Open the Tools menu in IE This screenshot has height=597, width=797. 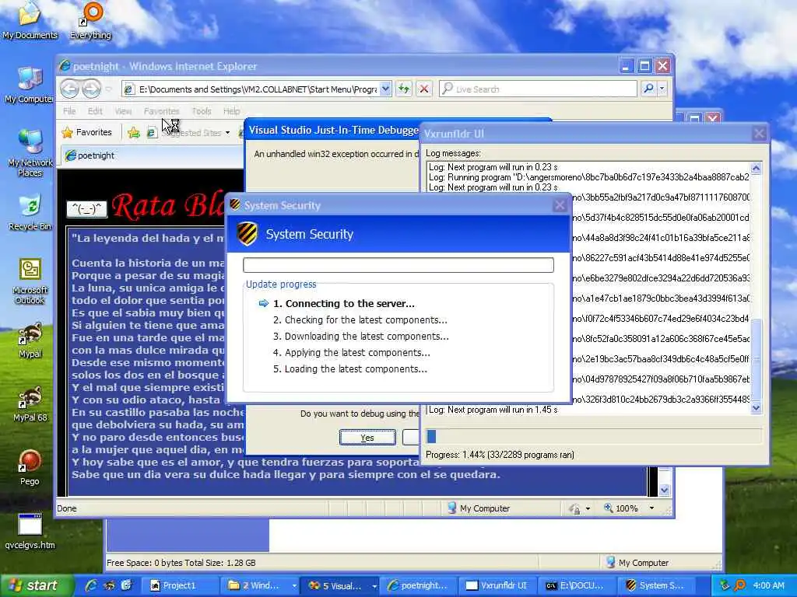point(202,110)
